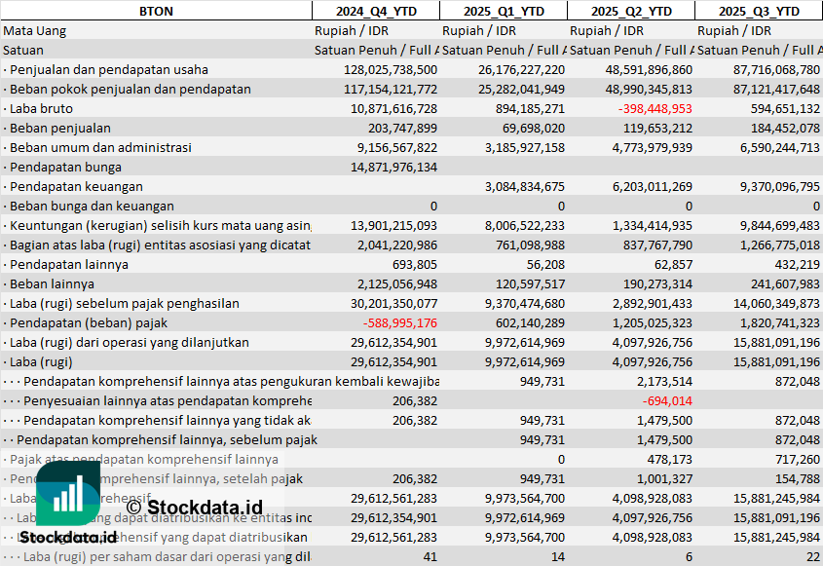Select the 2024_Q4_YTD column header

pyautogui.click(x=375, y=11)
